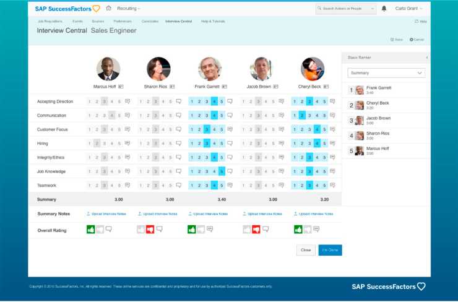Open Sharon Rios's candidate profile card icon
Image resolution: width=458 pixels, height=302 pixels.
click(172, 87)
